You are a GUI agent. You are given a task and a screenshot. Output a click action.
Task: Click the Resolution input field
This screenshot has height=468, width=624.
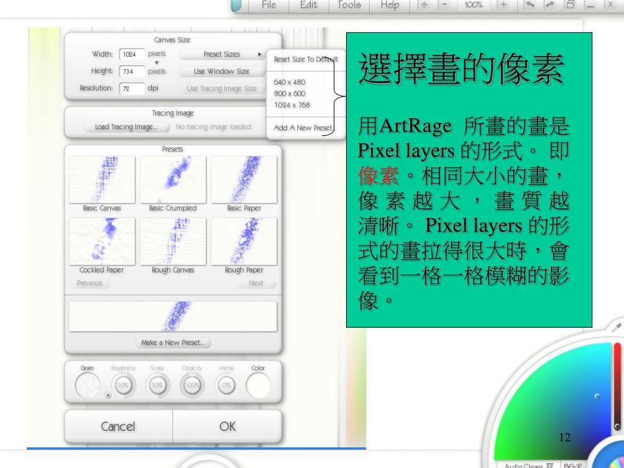[132, 88]
